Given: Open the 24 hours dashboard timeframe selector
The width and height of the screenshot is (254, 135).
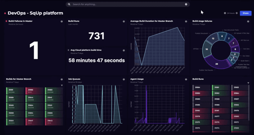Looking at the screenshot, I should [230, 13].
